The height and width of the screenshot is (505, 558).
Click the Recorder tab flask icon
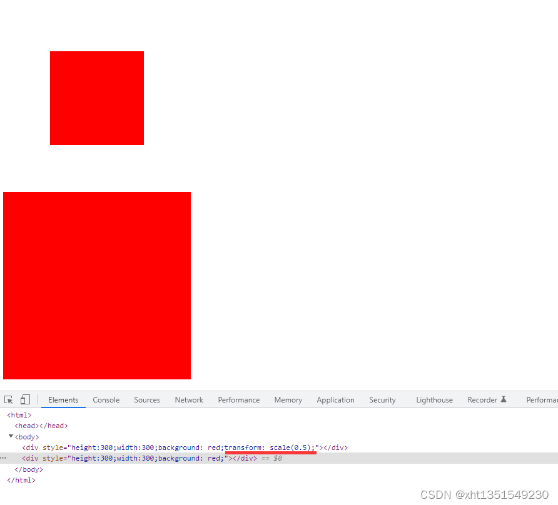[504, 399]
